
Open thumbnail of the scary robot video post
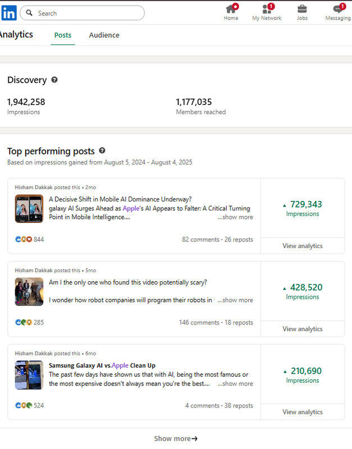(x=29, y=292)
